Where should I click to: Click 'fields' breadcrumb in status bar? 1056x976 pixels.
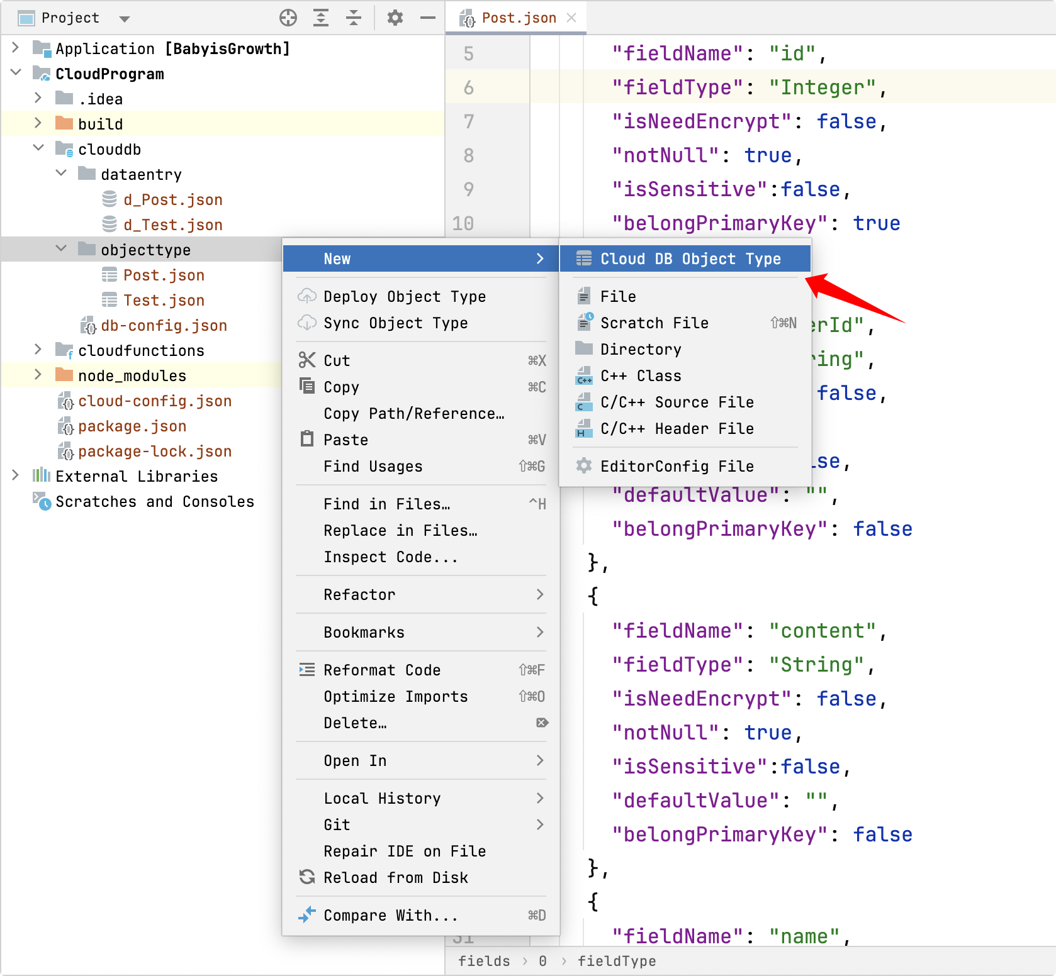484,961
